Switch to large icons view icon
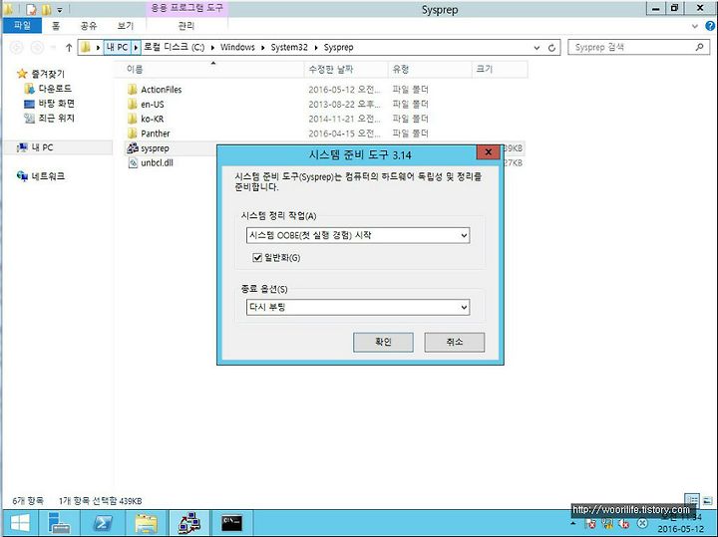The image size is (718, 537). tap(708, 500)
